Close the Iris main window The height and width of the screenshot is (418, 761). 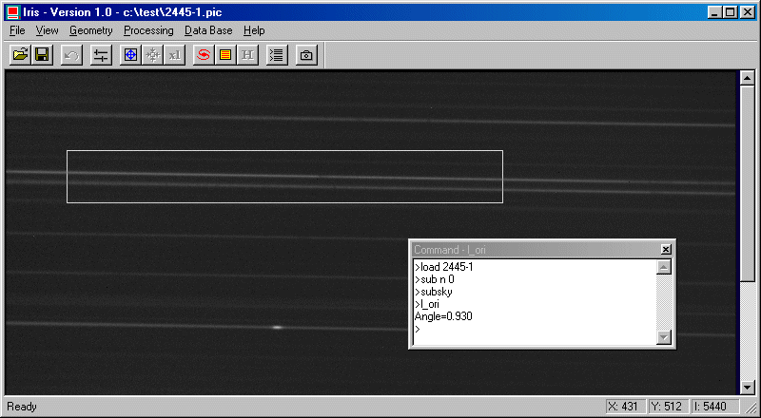tap(748, 12)
